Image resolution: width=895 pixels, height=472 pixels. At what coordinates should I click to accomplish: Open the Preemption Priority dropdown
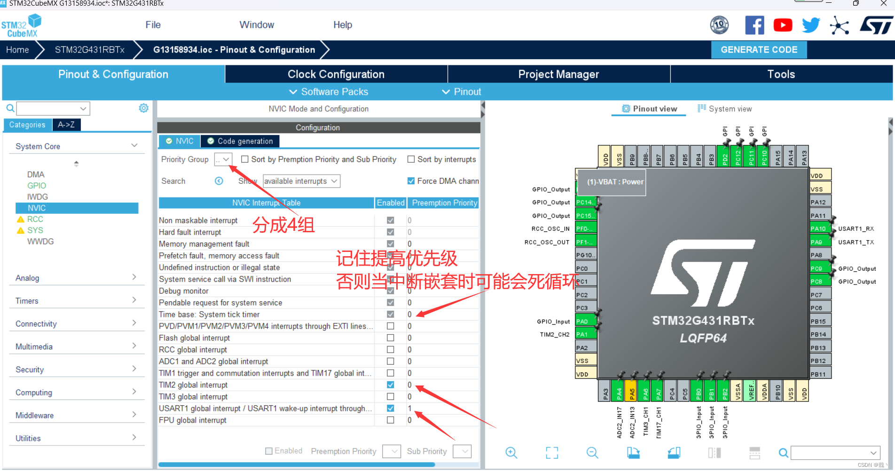(392, 451)
